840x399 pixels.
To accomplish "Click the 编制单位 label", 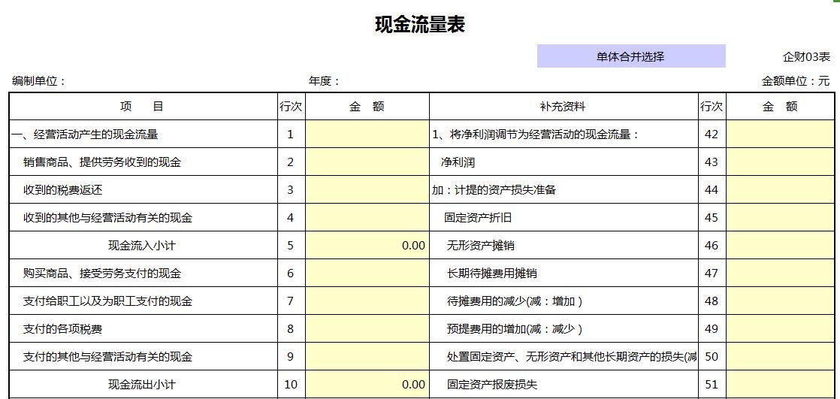I will pos(38,81).
